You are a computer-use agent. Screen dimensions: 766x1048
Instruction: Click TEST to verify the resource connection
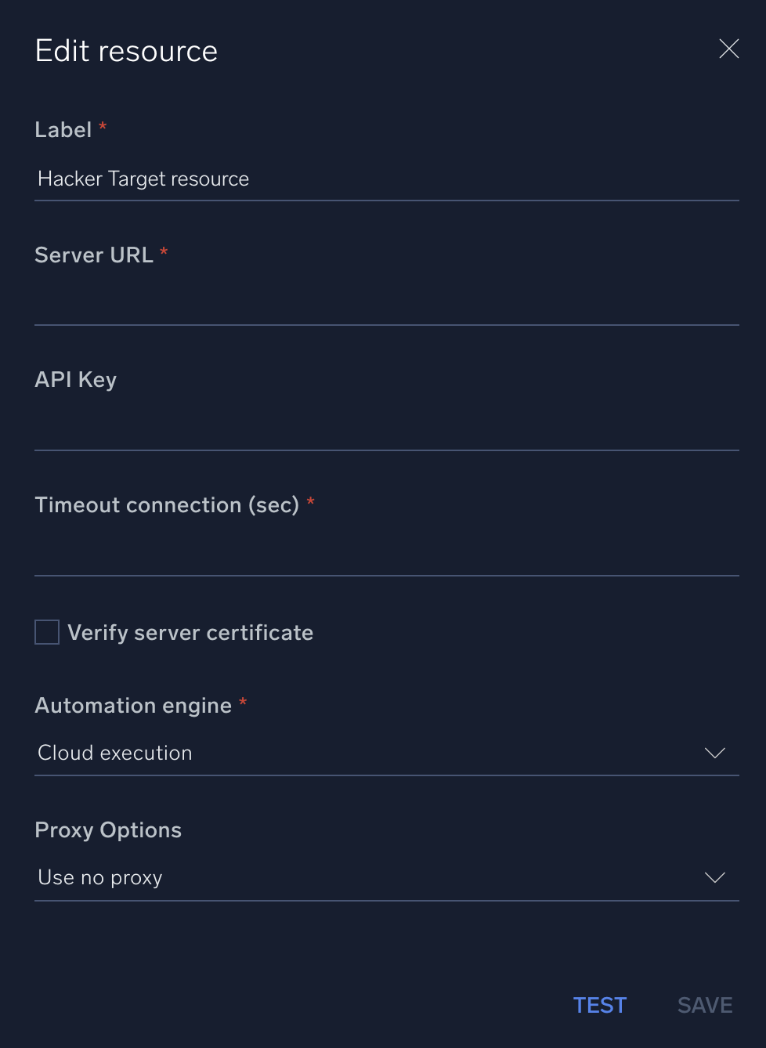click(599, 1005)
